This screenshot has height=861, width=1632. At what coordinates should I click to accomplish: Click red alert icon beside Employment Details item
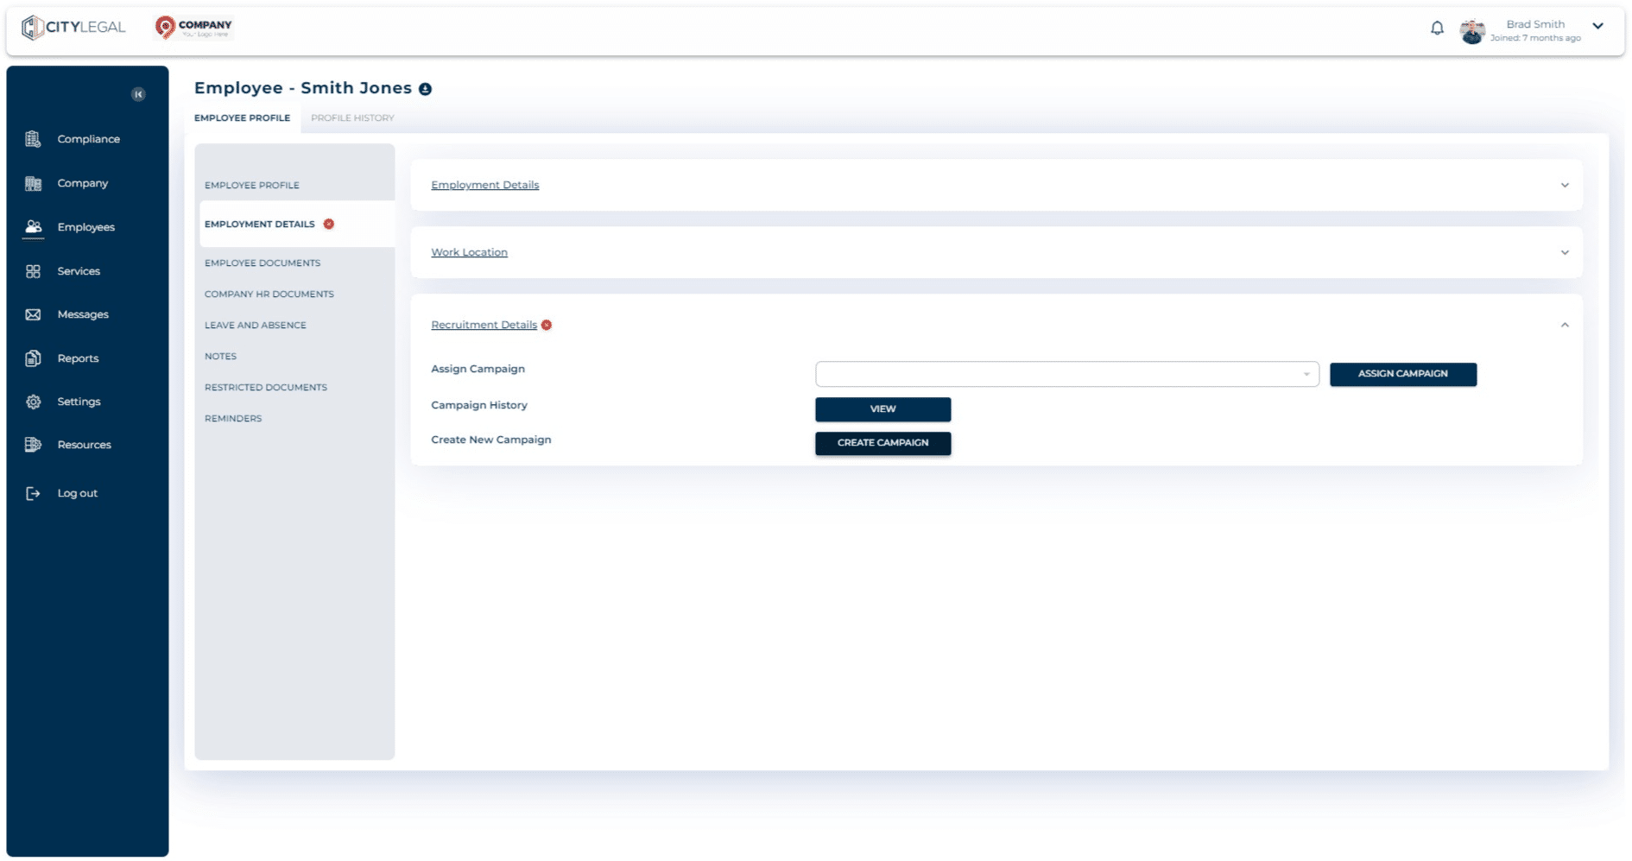(x=329, y=224)
